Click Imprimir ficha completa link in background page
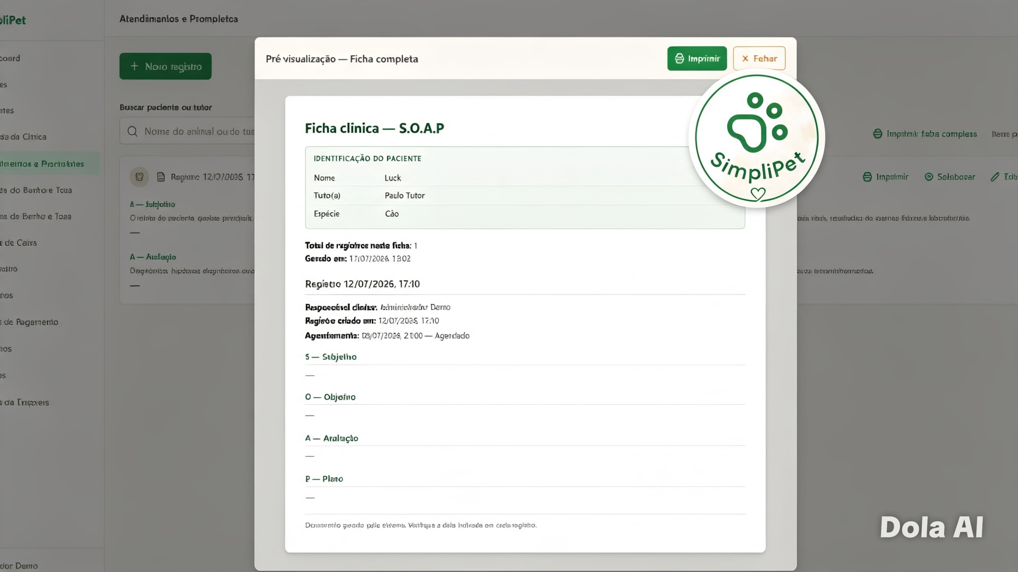 pos(925,134)
